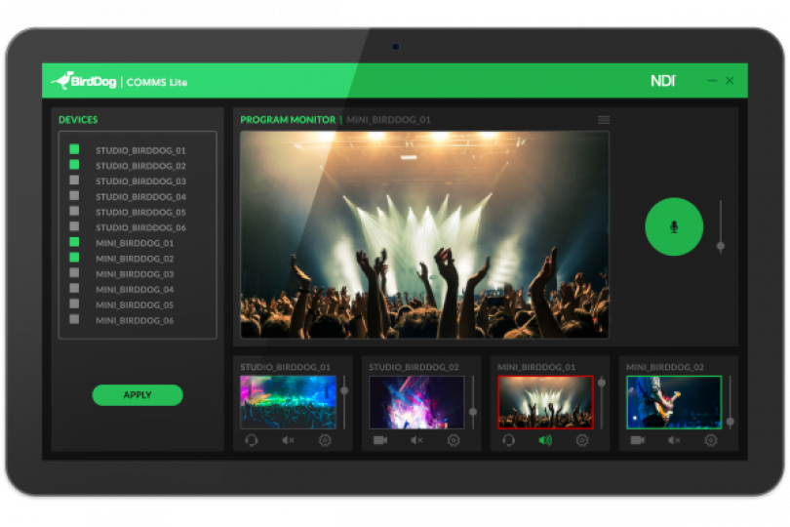Enable the STUDIO_BIRDDOG_03 device checkbox
The width and height of the screenshot is (790, 527).
[74, 182]
